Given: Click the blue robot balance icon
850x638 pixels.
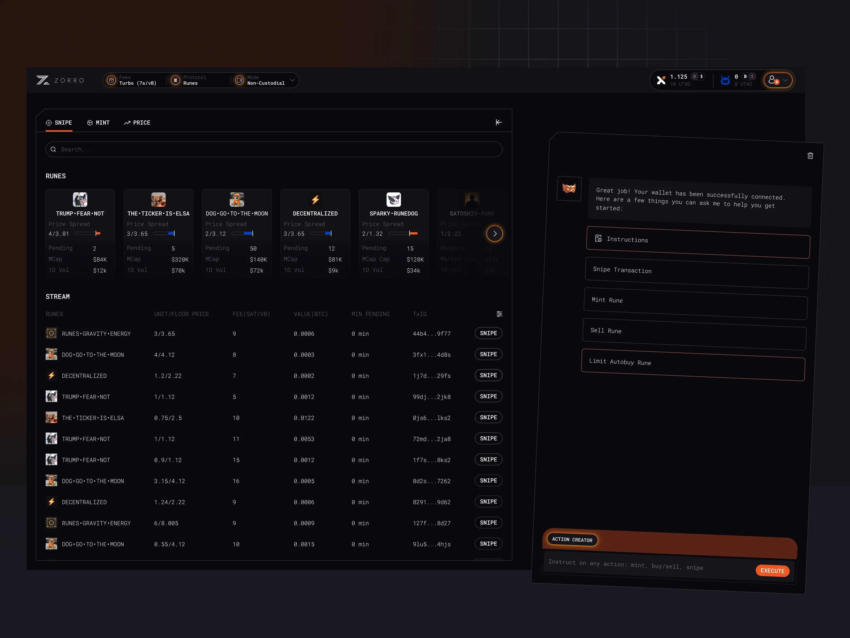Looking at the screenshot, I should (x=725, y=80).
